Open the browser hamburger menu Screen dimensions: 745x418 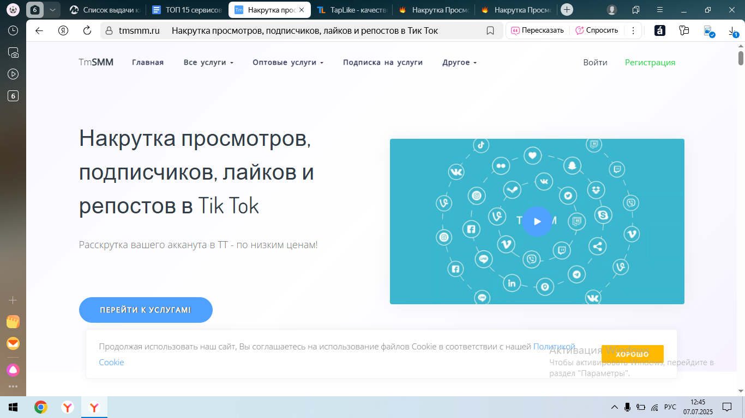(x=660, y=10)
